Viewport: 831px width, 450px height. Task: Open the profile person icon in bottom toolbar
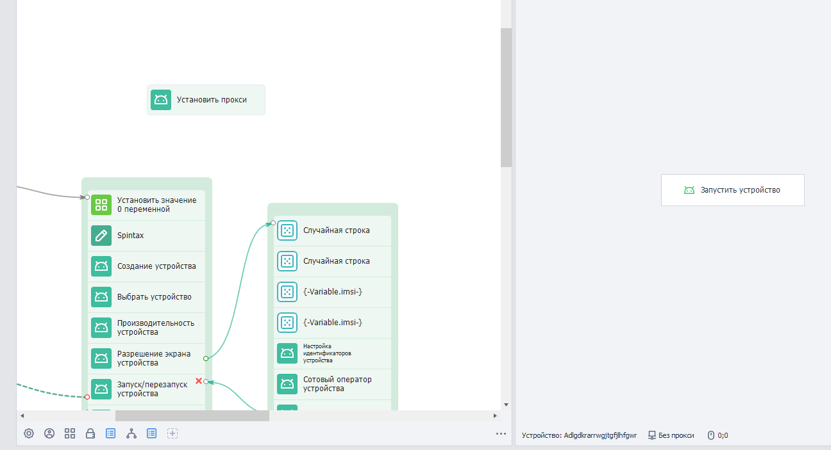(49, 433)
